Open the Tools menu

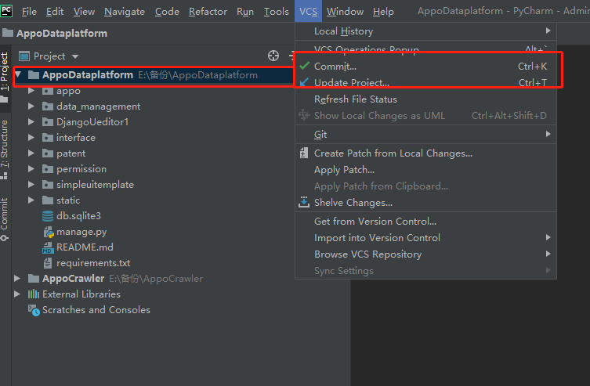(x=276, y=12)
